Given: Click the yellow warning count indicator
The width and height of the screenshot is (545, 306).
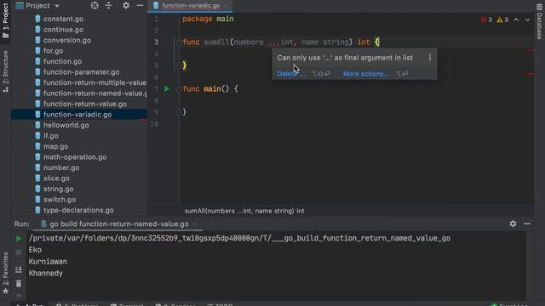Looking at the screenshot, I should (x=502, y=20).
